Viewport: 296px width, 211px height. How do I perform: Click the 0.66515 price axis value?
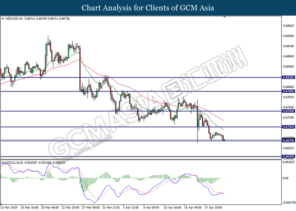288,148
